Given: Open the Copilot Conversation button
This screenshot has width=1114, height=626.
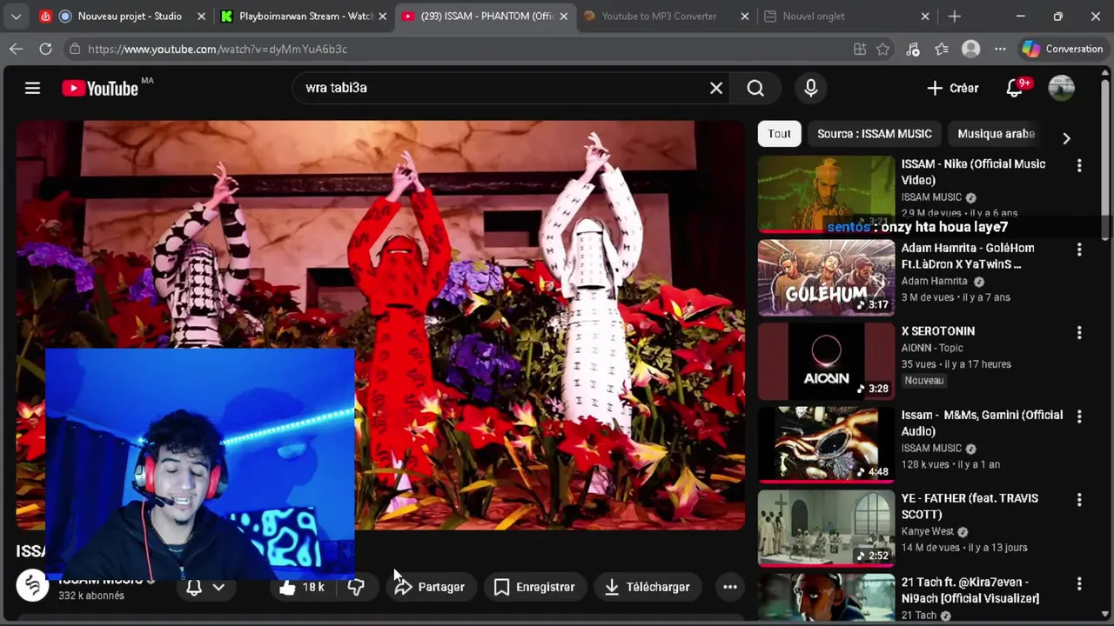Looking at the screenshot, I should (x=1063, y=50).
